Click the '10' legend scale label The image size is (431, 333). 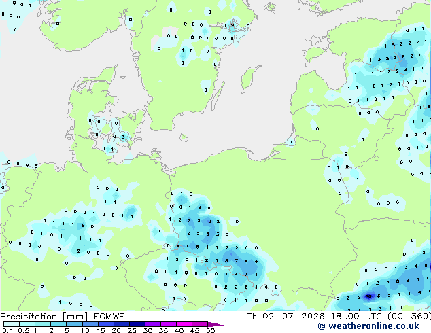tap(85, 330)
